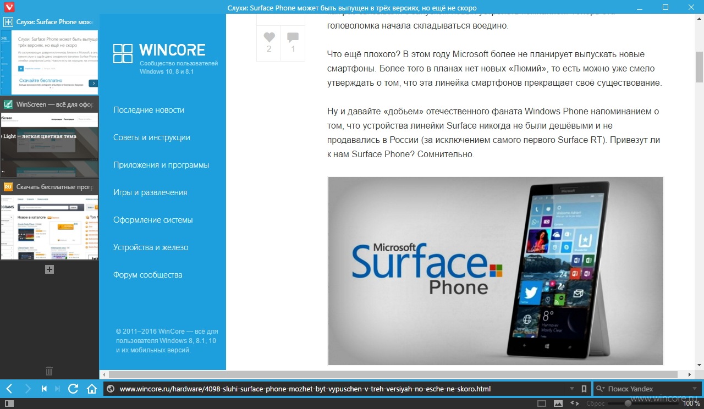Click the WinCore tab preview thumbnail
The image size is (704, 409).
click(50, 62)
